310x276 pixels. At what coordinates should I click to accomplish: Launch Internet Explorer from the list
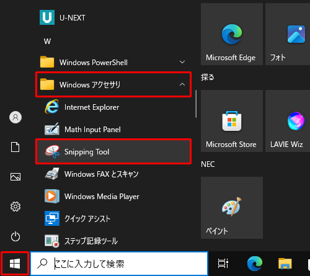tap(113, 107)
